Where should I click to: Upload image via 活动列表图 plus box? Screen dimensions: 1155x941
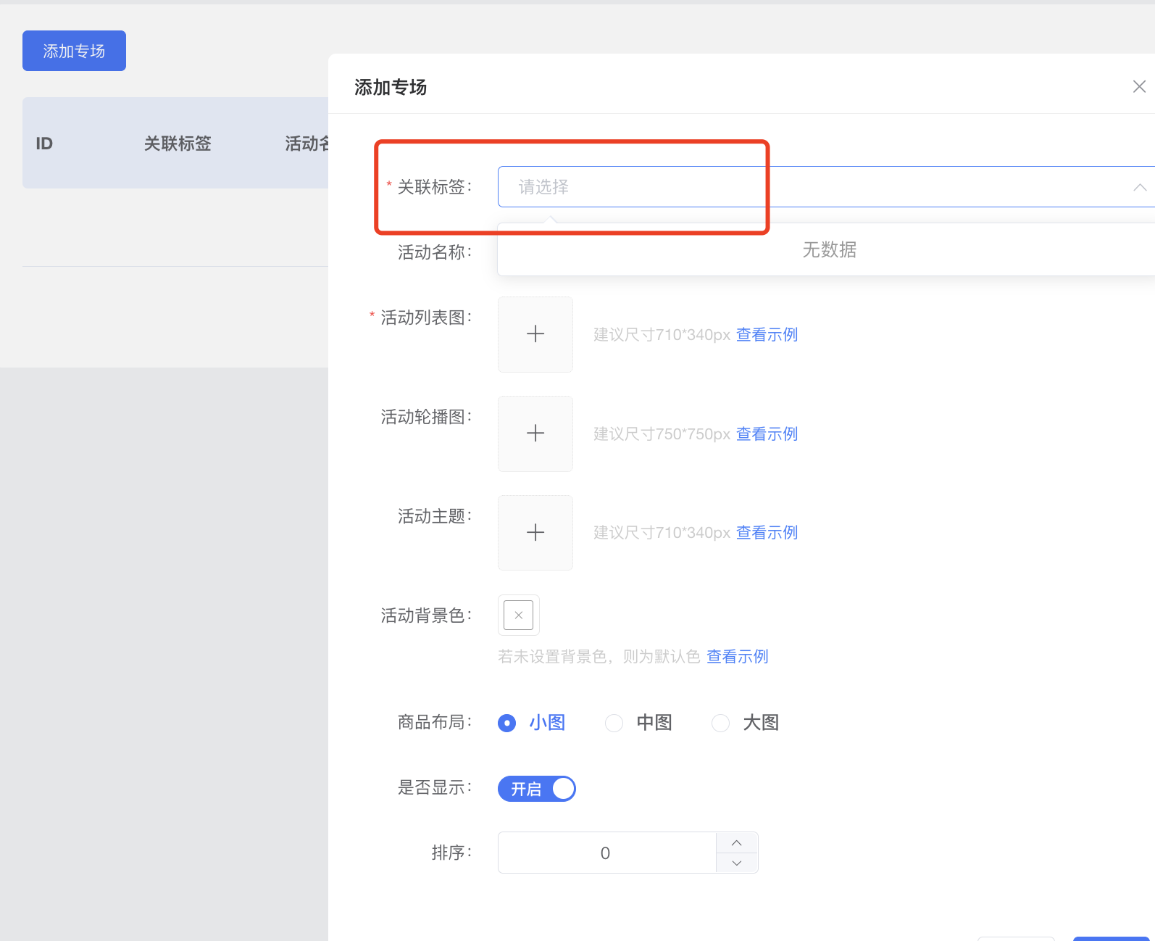point(535,334)
